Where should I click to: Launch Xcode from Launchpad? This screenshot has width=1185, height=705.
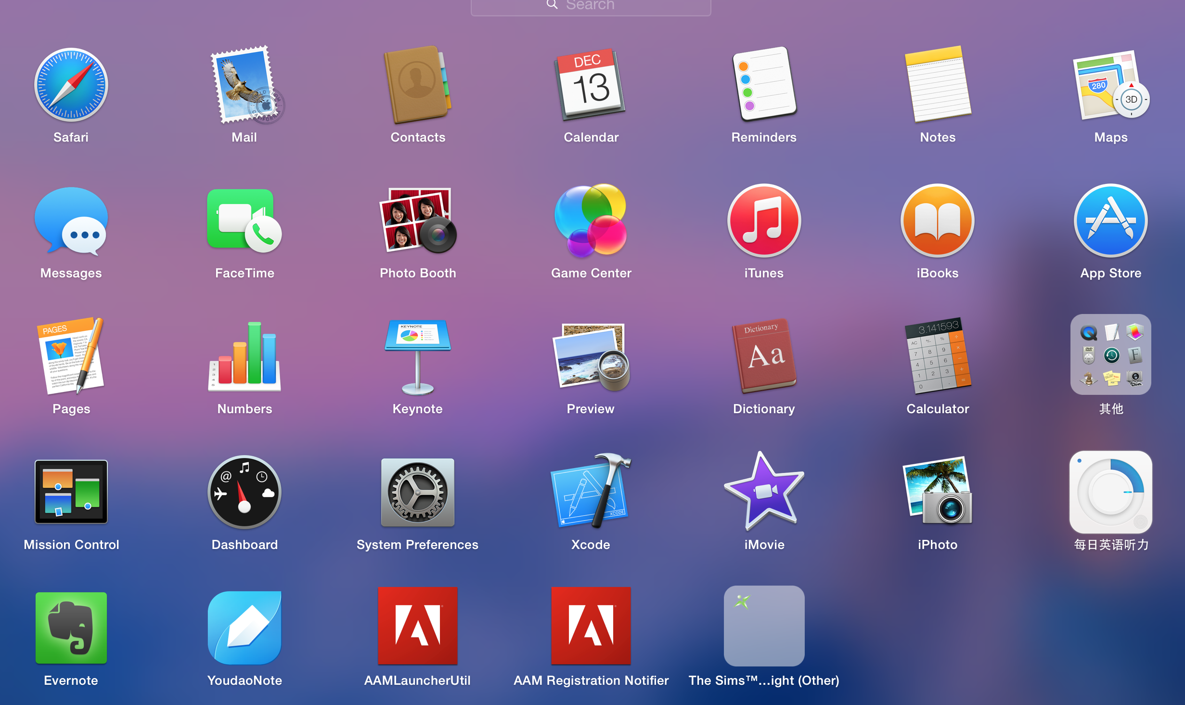[x=591, y=492]
